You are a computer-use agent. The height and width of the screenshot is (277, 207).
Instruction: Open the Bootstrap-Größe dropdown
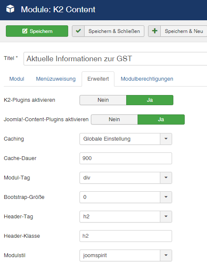click(126, 197)
